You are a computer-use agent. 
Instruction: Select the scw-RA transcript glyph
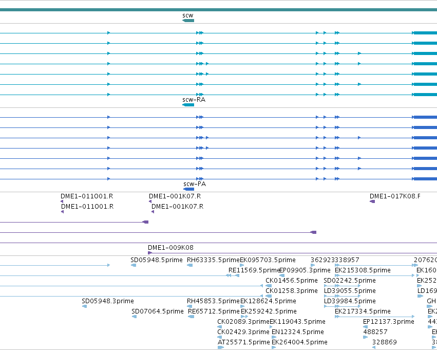188,105
